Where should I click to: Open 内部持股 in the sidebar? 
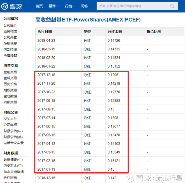tap(10, 49)
